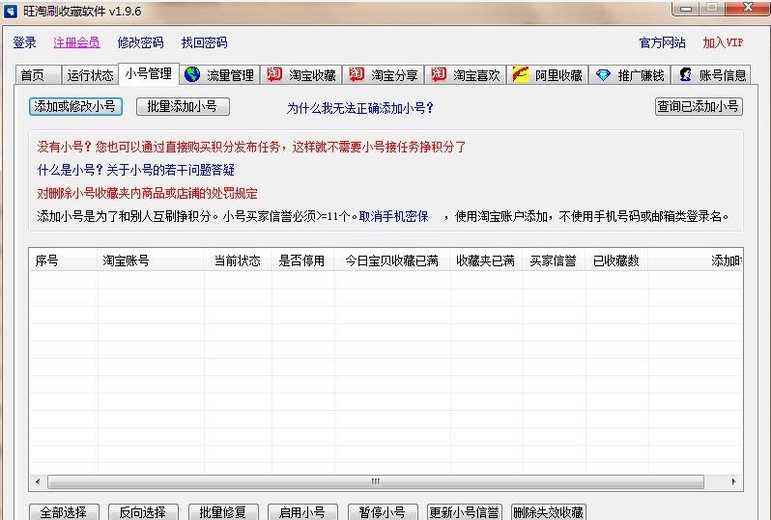Open the 推广赚钱 tab label

(x=641, y=75)
